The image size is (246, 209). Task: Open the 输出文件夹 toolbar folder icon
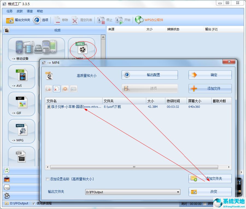coord(10,20)
